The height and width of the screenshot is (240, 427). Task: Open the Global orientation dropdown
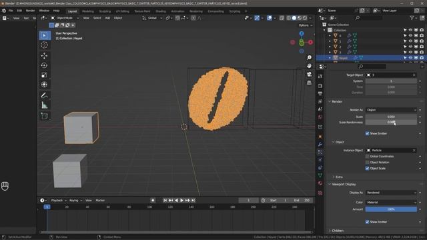(x=152, y=18)
